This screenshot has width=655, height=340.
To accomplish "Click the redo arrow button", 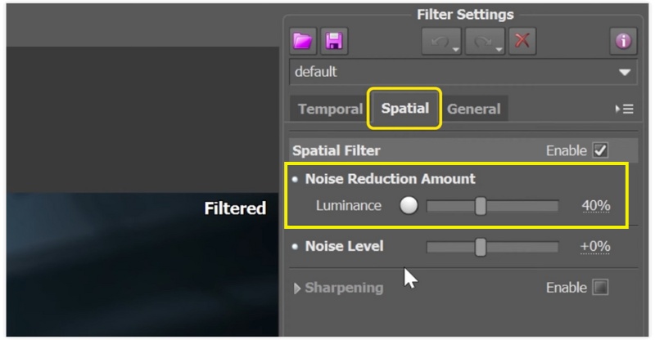I will click(x=481, y=41).
